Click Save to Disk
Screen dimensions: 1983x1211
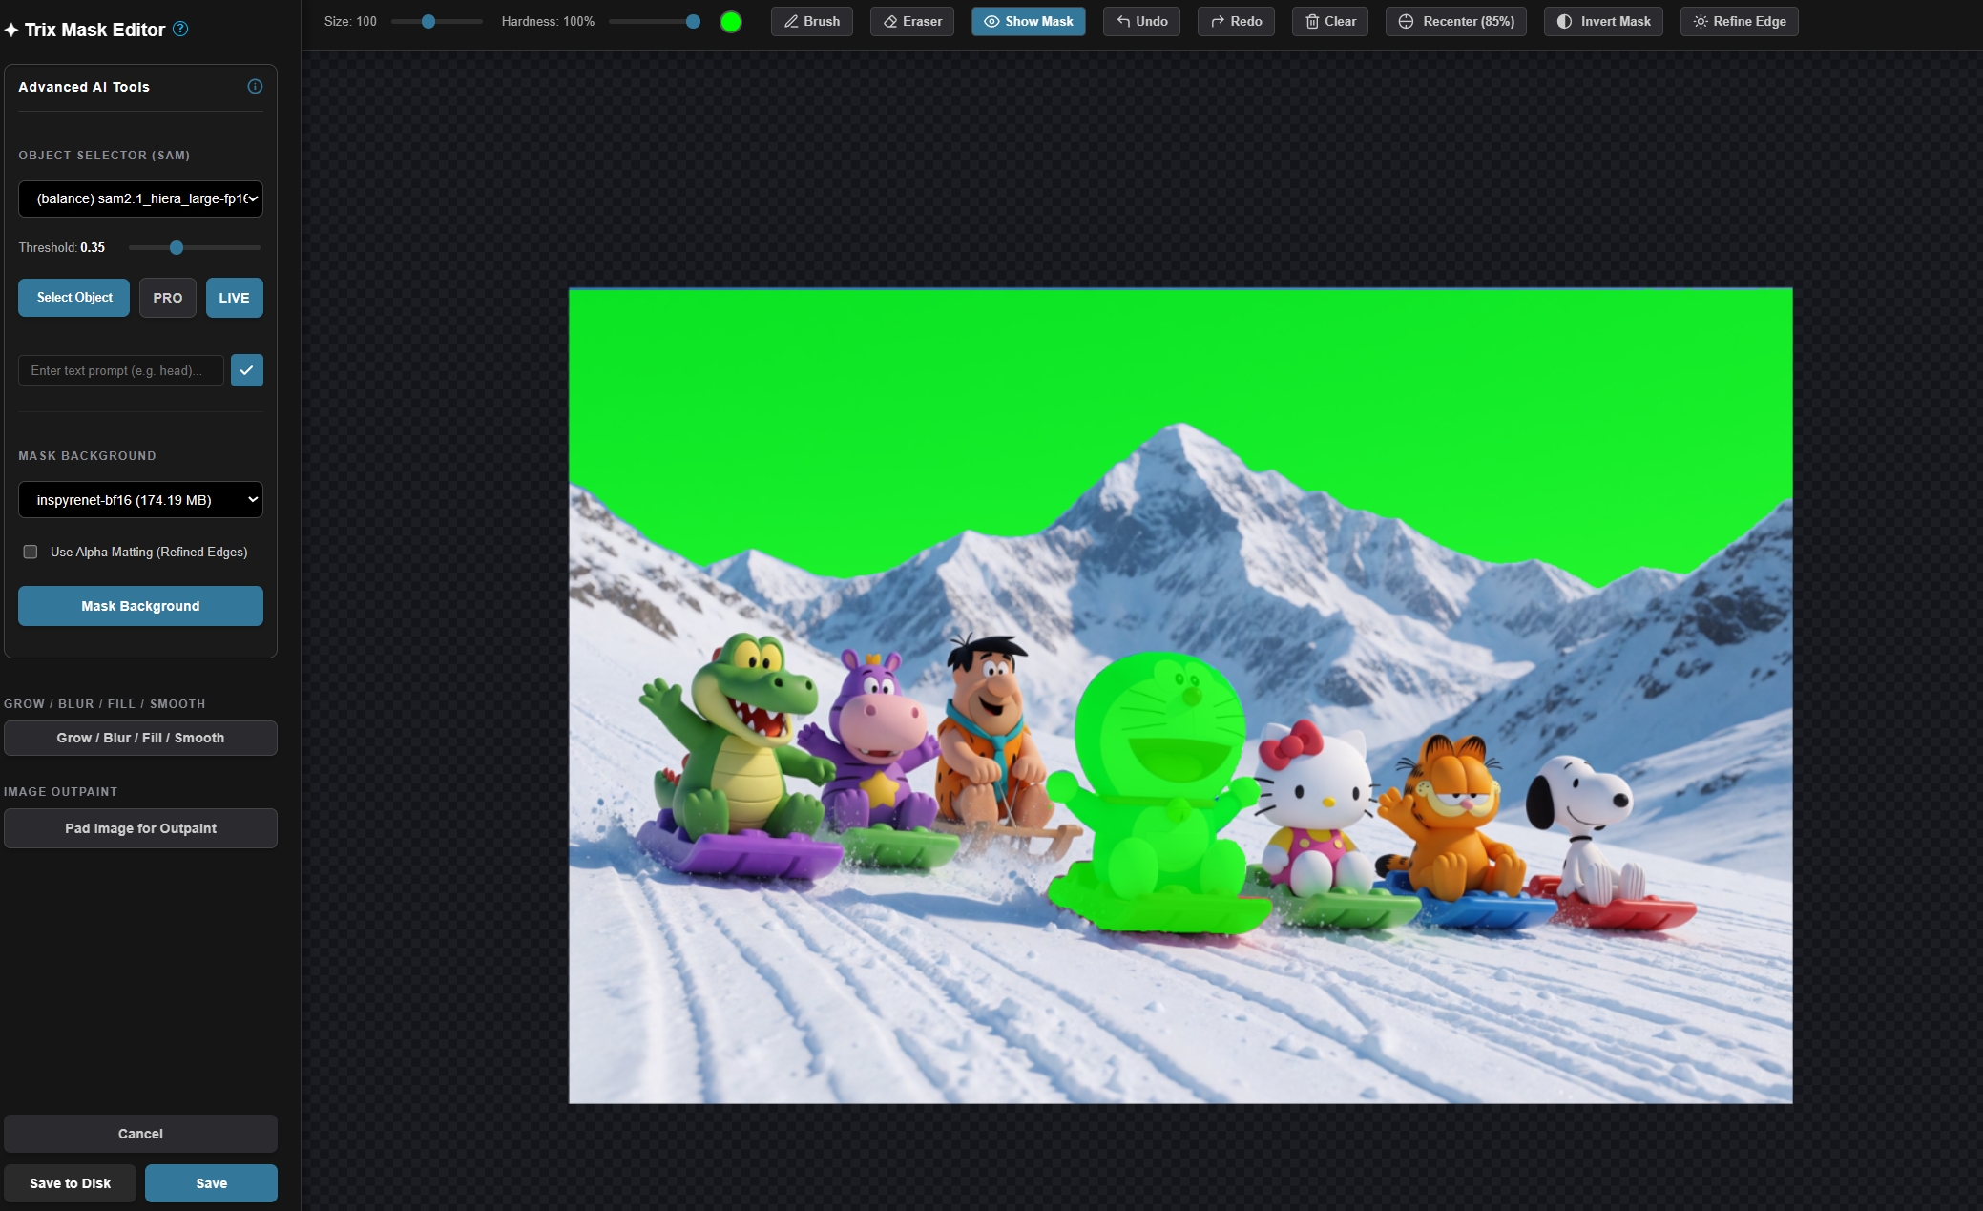pos(70,1183)
